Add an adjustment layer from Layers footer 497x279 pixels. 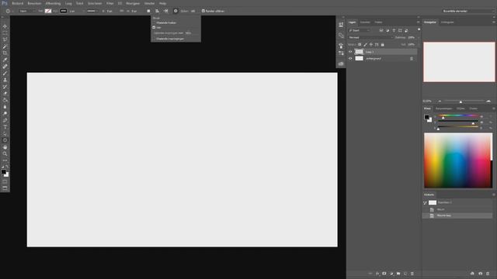click(391, 274)
